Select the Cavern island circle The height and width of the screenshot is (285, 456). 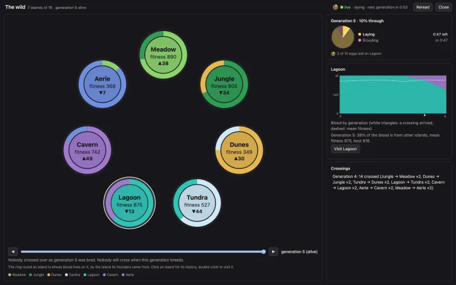click(x=87, y=150)
